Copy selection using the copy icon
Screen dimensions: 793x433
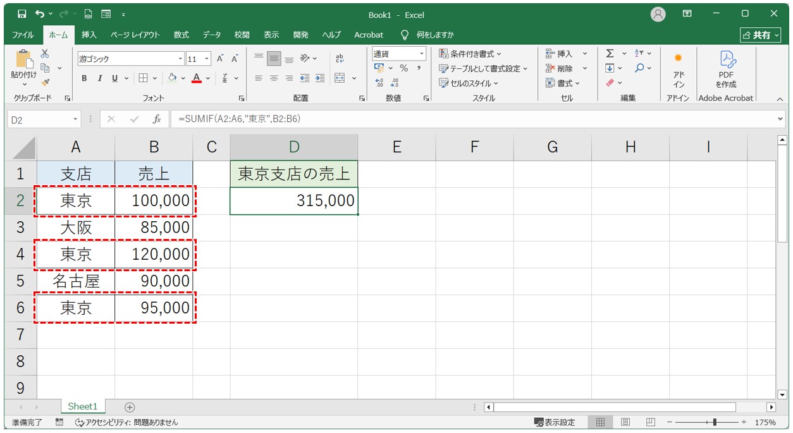(x=45, y=68)
